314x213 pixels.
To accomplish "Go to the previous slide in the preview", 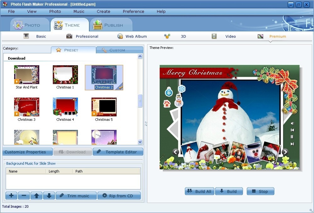I will pos(292,130).
